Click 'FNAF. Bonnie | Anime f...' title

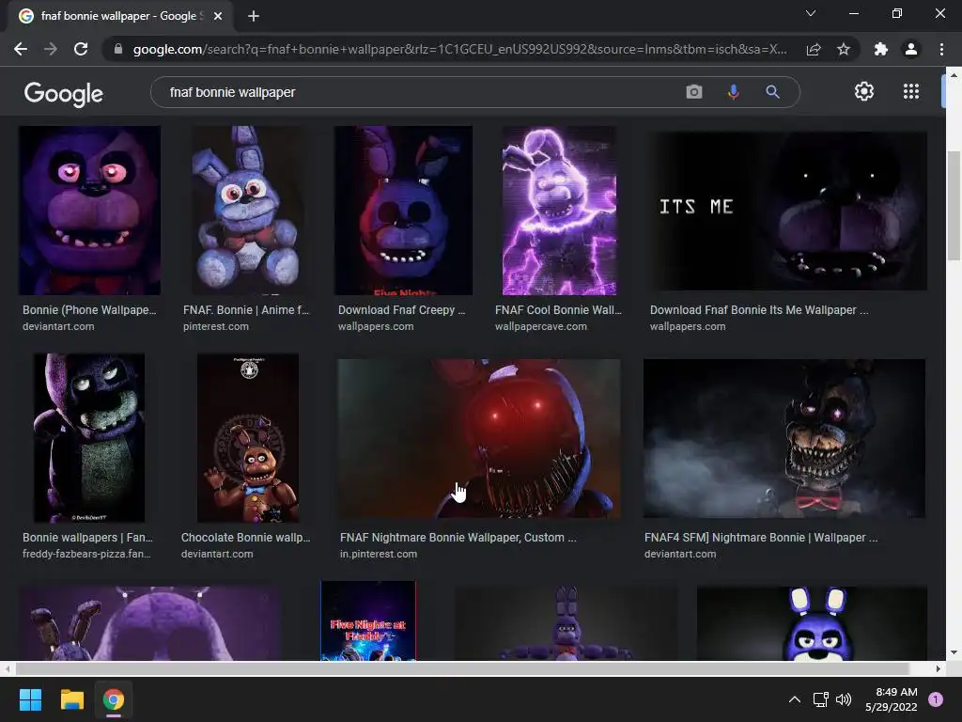[246, 310]
